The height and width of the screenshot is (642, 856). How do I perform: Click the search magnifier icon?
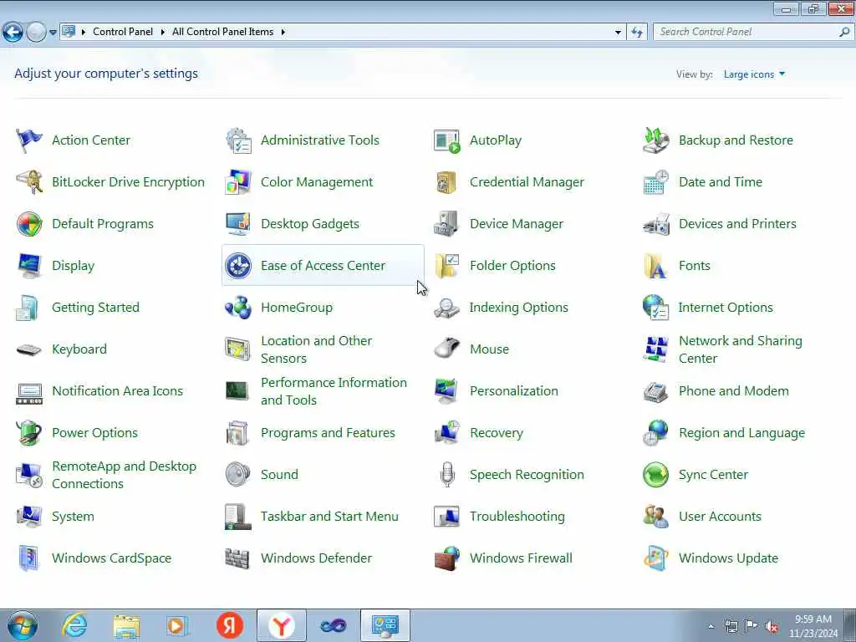[844, 32]
